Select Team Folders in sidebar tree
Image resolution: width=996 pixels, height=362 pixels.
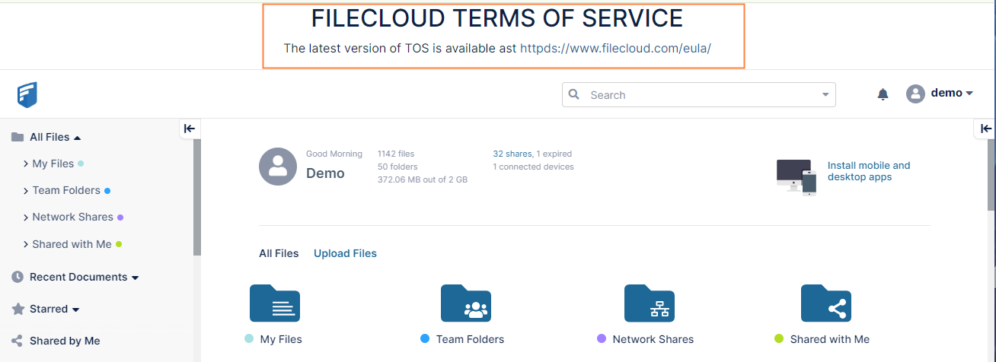pyautogui.click(x=66, y=190)
